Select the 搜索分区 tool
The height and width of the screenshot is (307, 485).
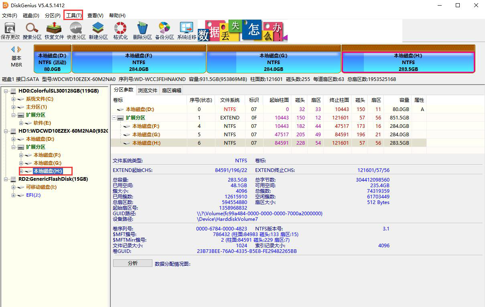click(32, 30)
